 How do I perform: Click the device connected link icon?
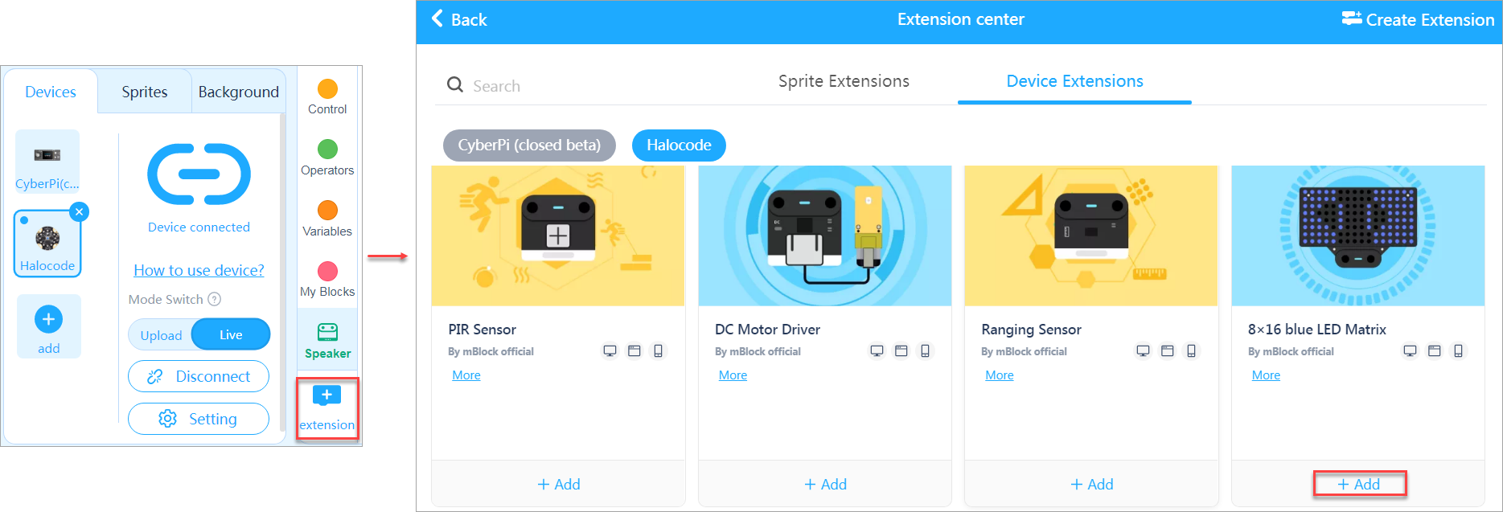199,174
